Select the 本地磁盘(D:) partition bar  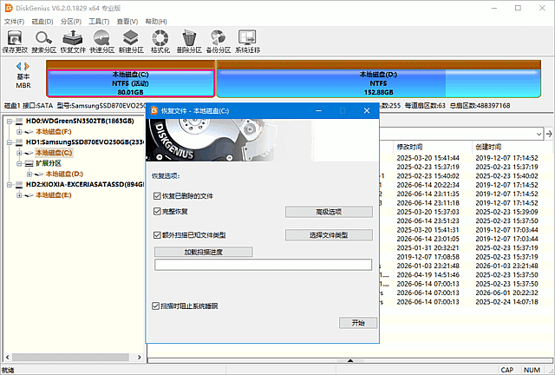pyautogui.click(x=378, y=83)
